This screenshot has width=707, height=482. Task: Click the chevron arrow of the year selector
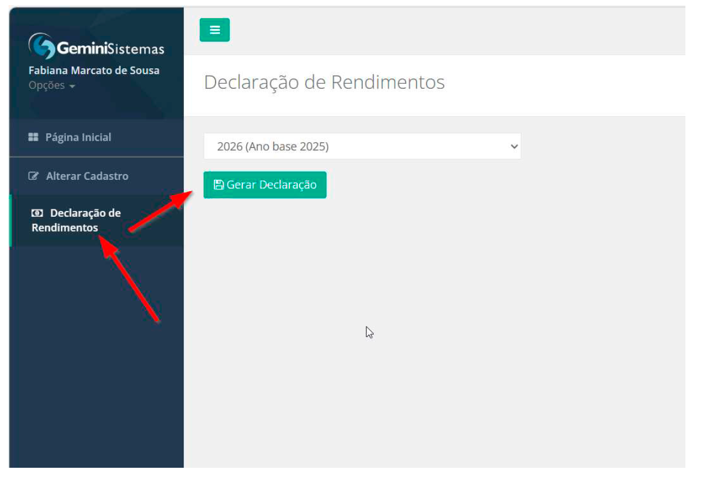coord(514,147)
